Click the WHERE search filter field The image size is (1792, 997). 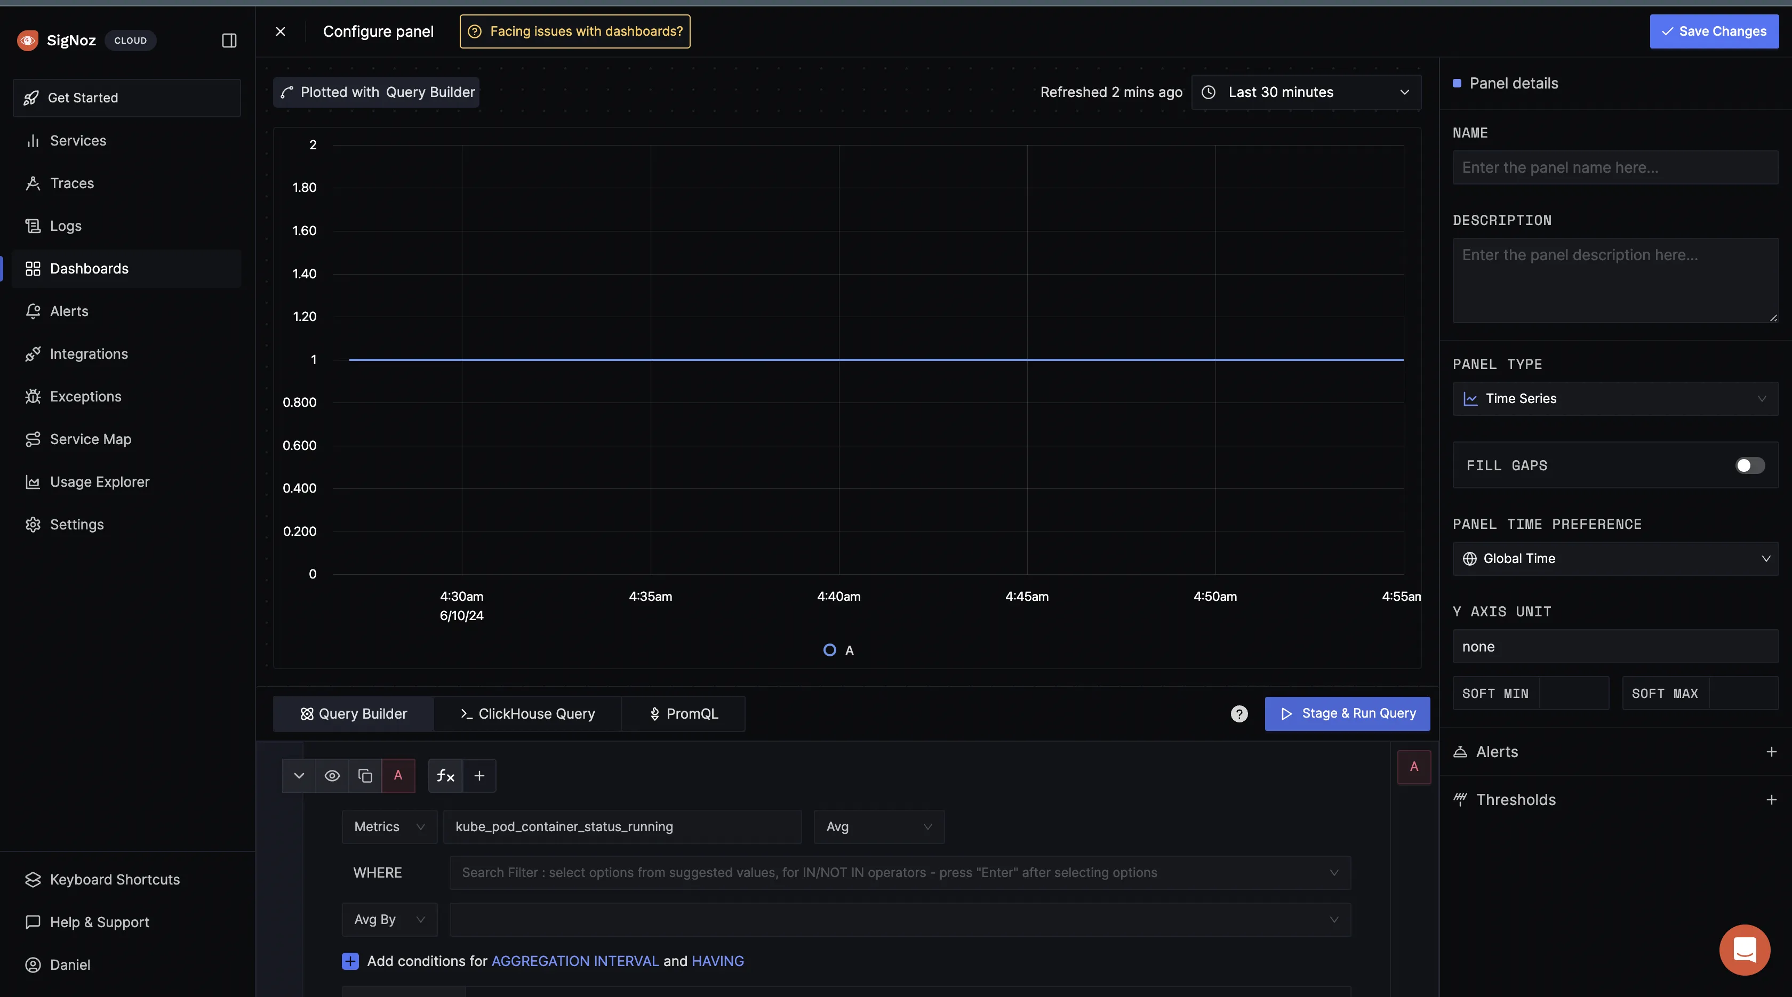[x=900, y=873]
